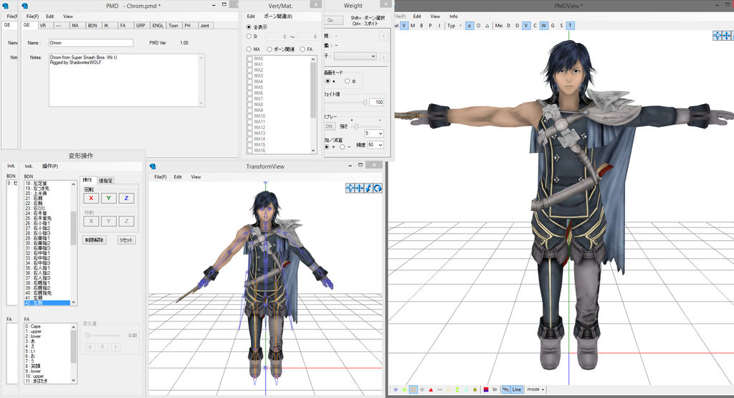Click the blue Z rotation button
The image size is (734, 398).
tap(126, 198)
